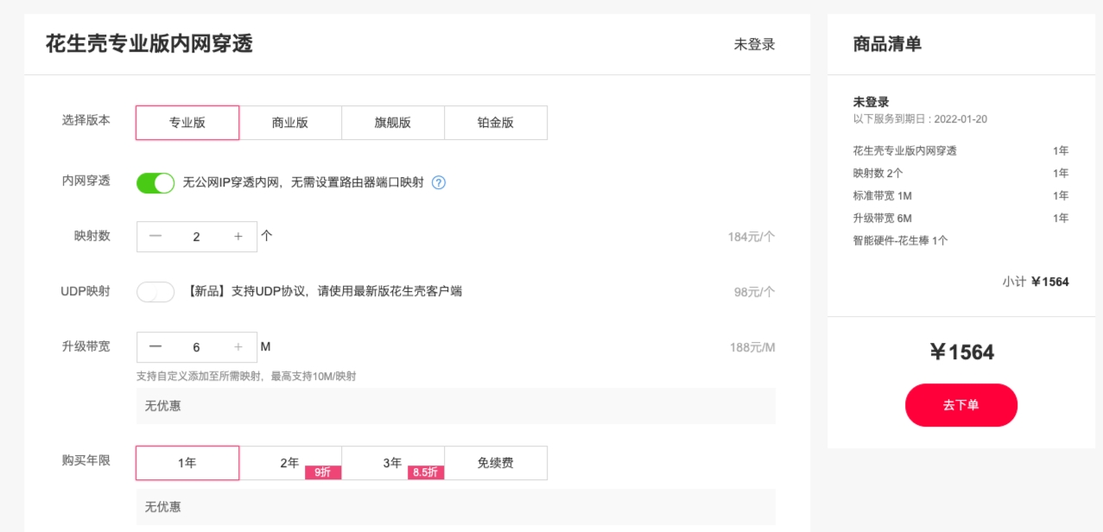
Task: Click the 映射数 2个 row in 商品清单
Action: tap(961, 174)
